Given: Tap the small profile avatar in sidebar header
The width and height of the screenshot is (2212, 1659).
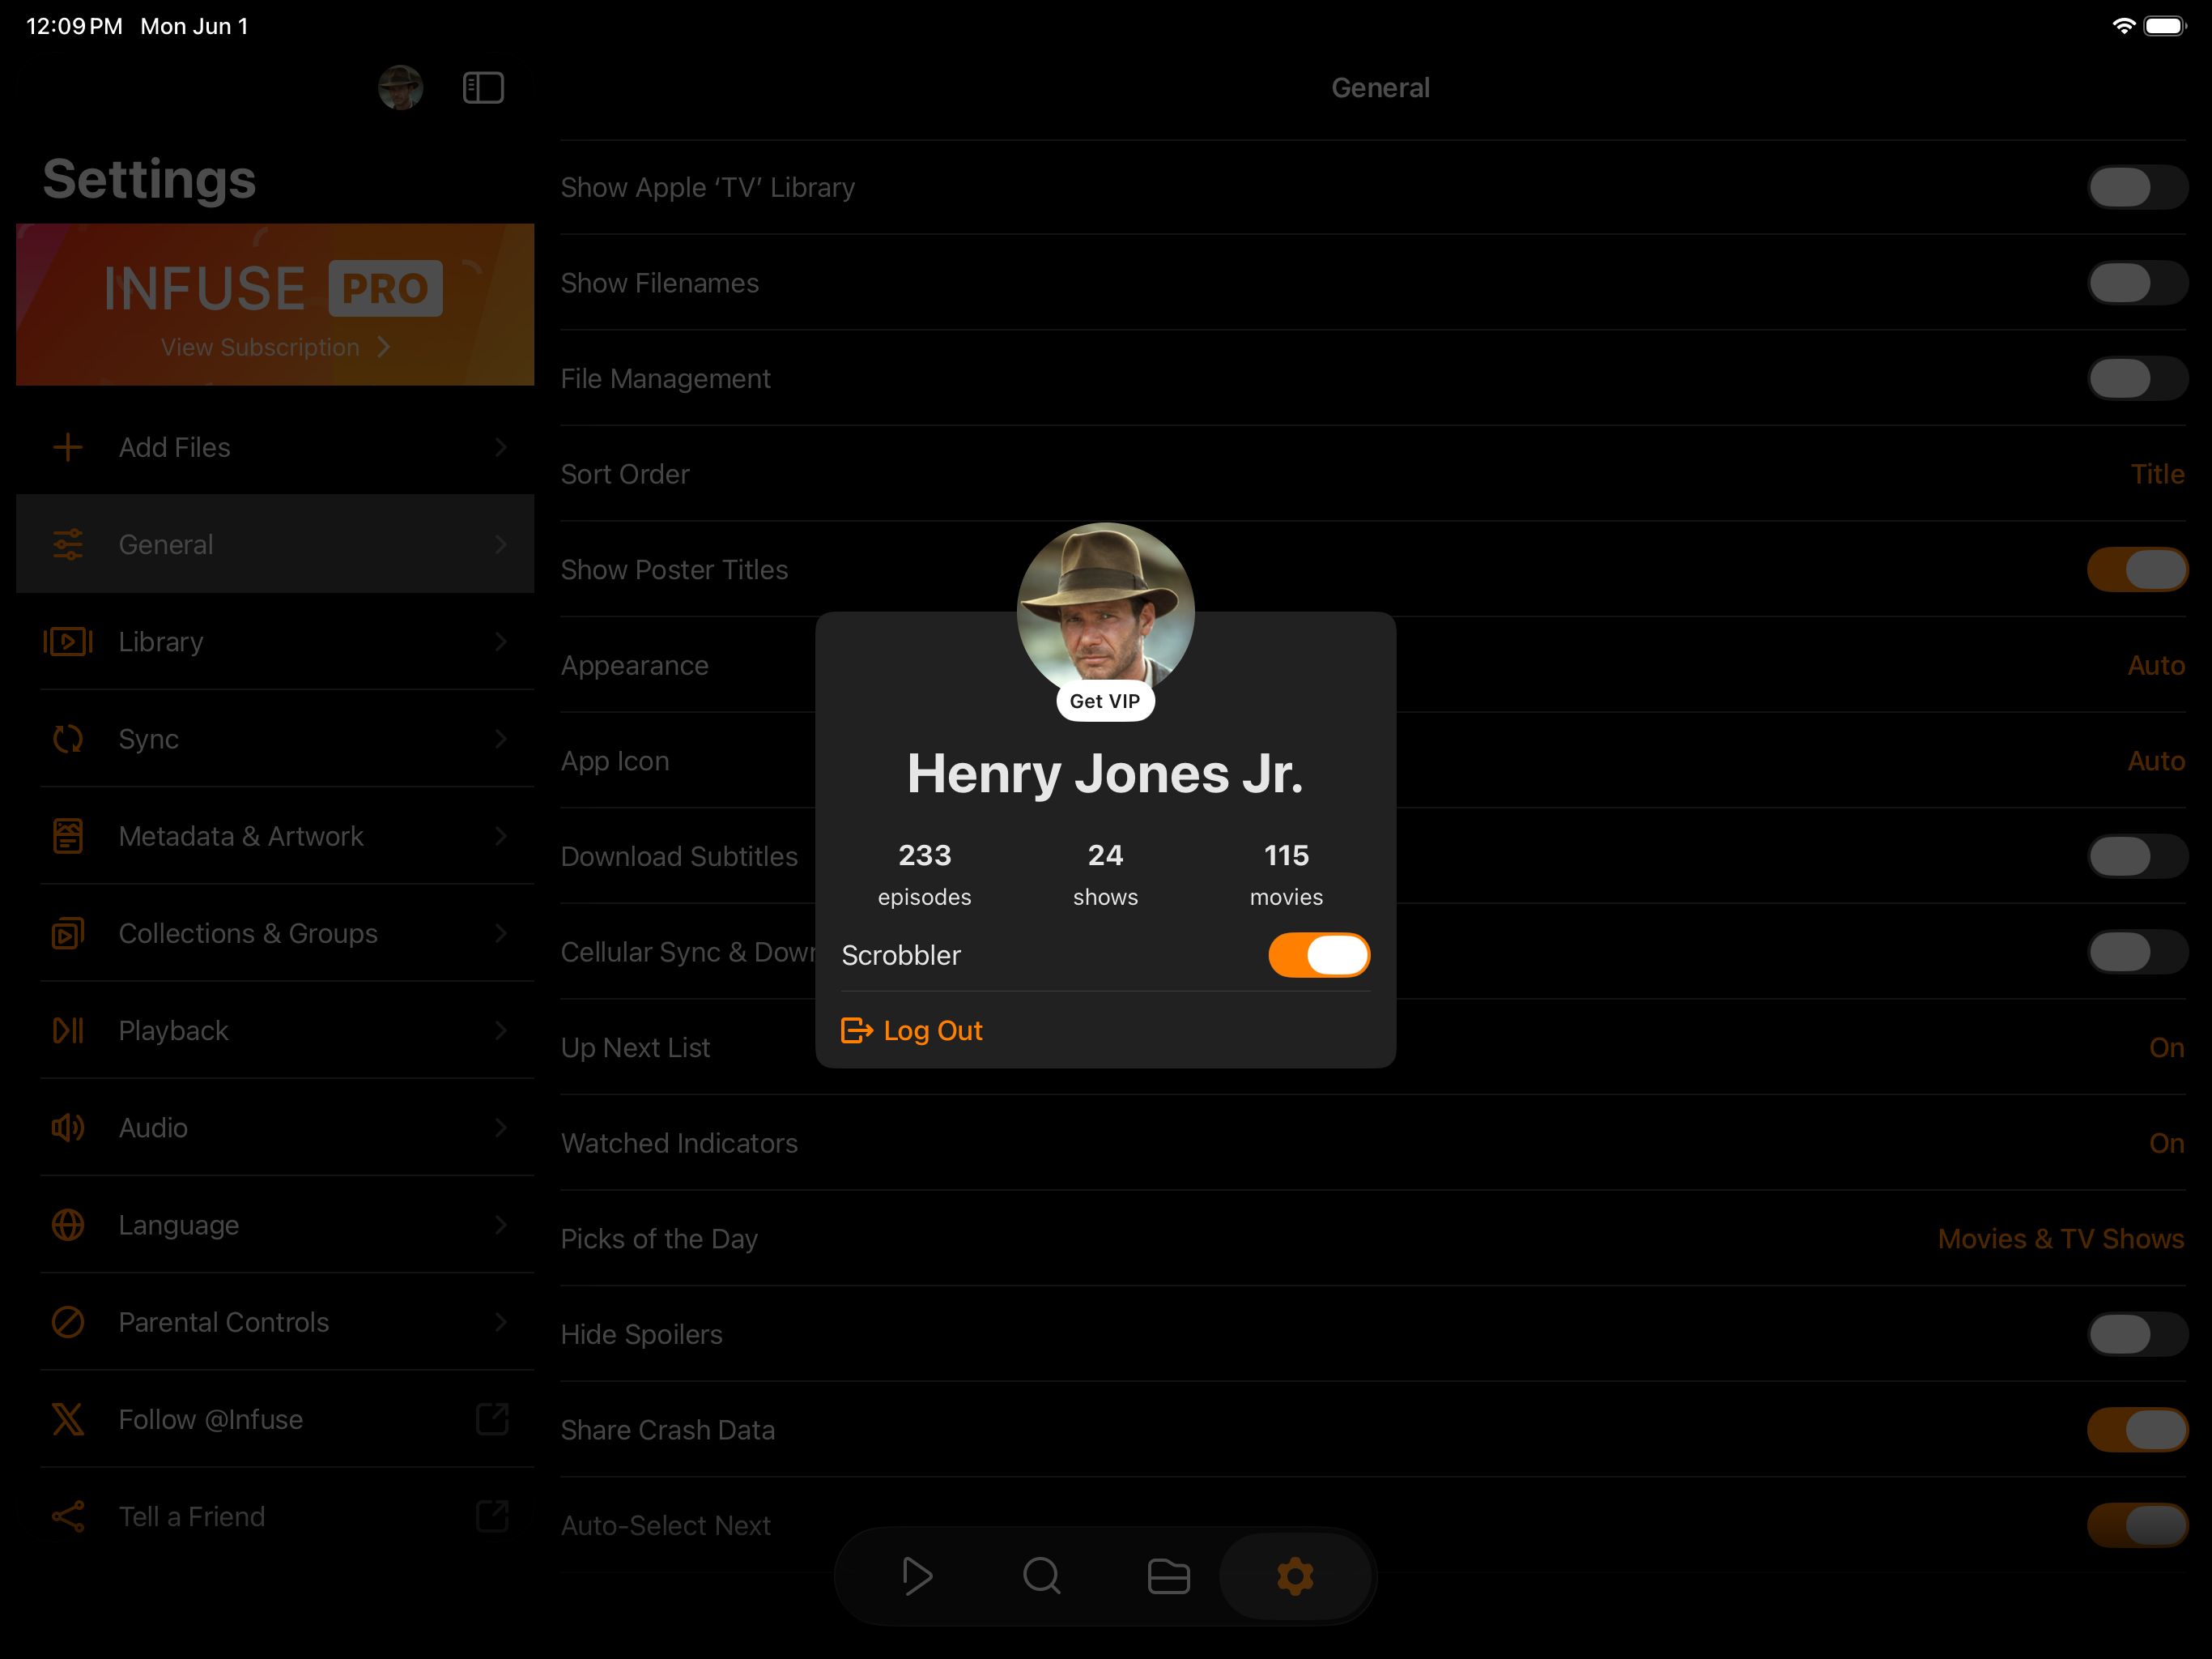Looking at the screenshot, I should [x=400, y=88].
